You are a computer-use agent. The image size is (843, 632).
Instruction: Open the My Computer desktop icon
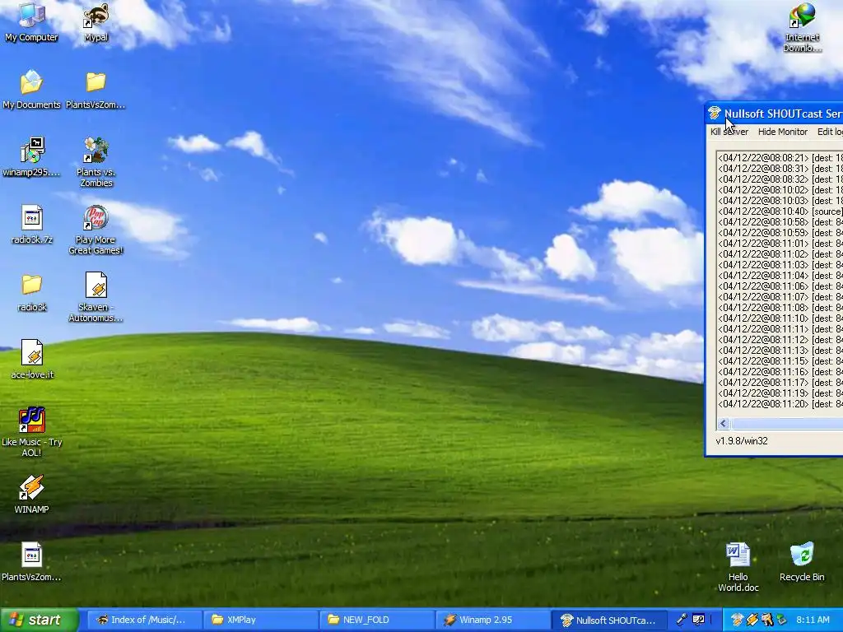point(31,21)
